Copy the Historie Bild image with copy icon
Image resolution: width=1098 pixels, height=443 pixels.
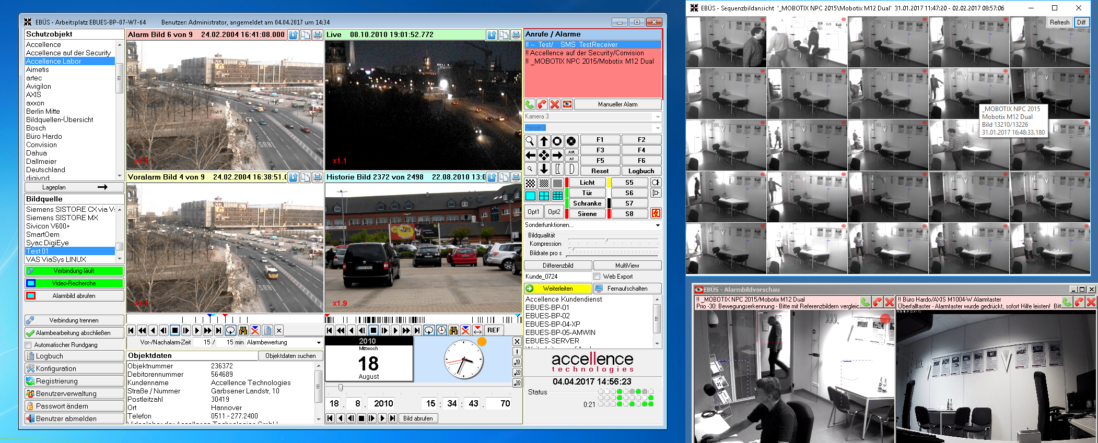[504, 177]
